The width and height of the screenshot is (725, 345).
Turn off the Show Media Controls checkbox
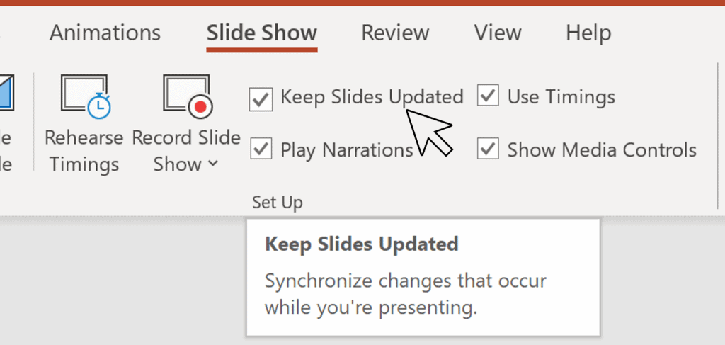488,149
